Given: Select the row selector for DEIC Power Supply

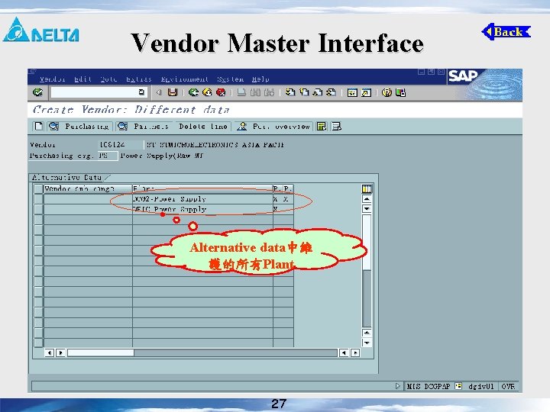Looking at the screenshot, I should click(38, 209).
